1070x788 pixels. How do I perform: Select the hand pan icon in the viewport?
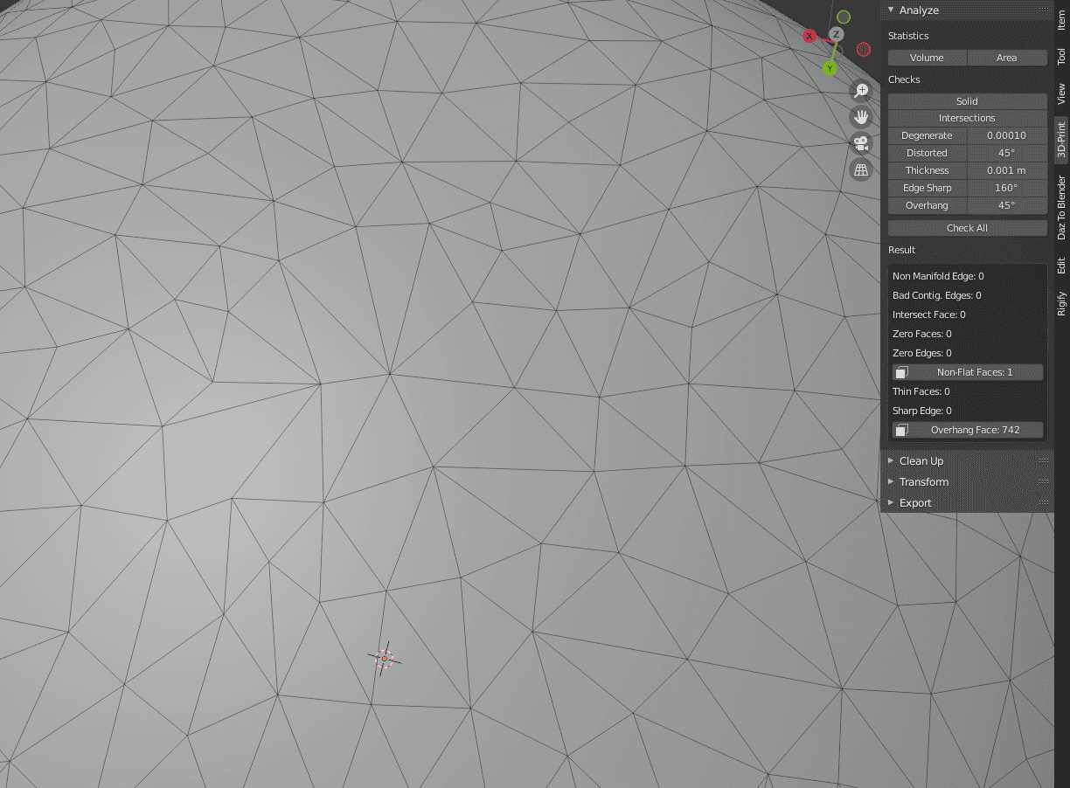tap(861, 116)
